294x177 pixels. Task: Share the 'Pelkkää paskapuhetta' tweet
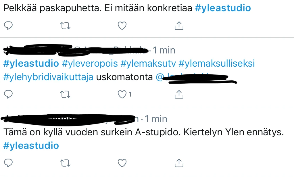(x=179, y=26)
